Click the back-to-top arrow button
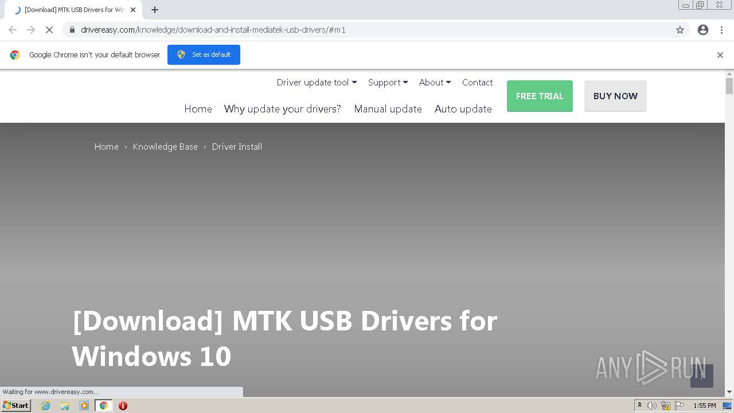The image size is (734, 413). point(702,376)
